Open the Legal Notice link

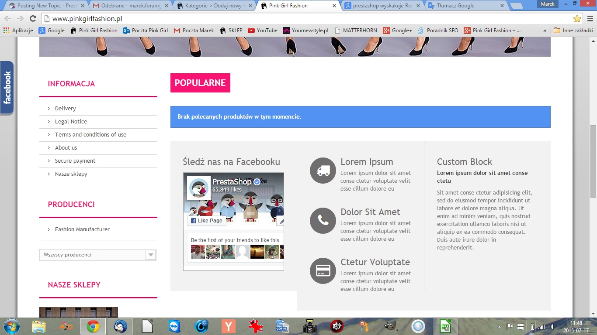(71, 122)
